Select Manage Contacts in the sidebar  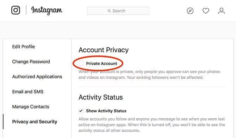(x=31, y=107)
